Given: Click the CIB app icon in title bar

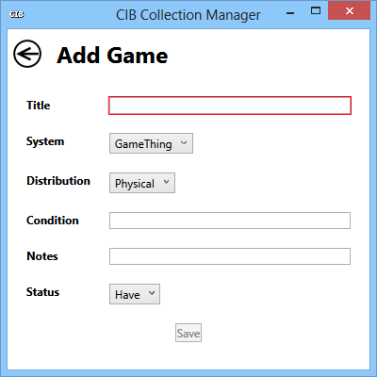Looking at the screenshot, I should pos(17,14).
